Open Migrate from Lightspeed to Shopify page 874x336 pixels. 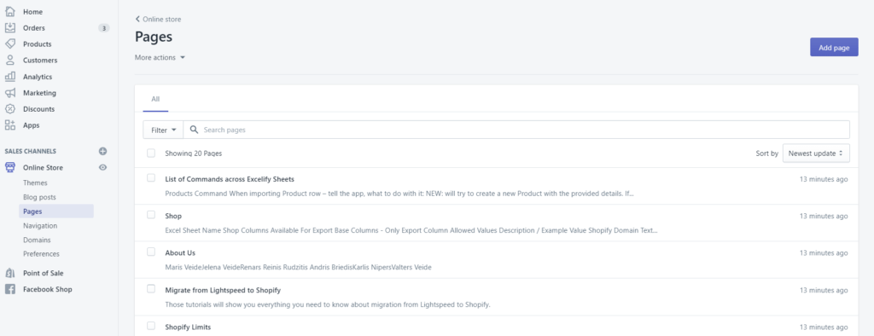coord(223,290)
